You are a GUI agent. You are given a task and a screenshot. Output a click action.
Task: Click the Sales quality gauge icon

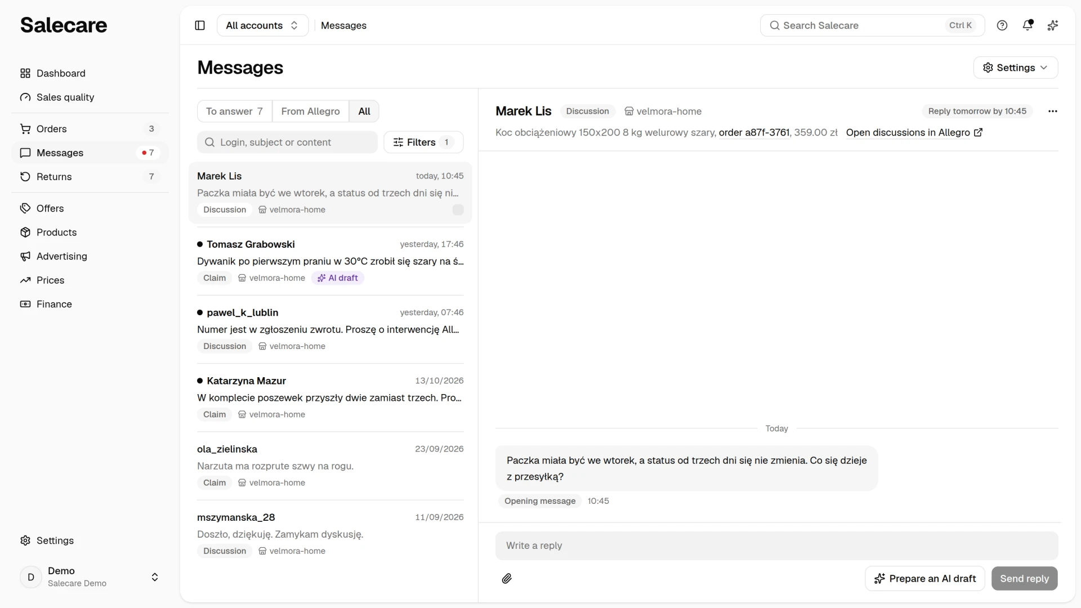pos(25,97)
